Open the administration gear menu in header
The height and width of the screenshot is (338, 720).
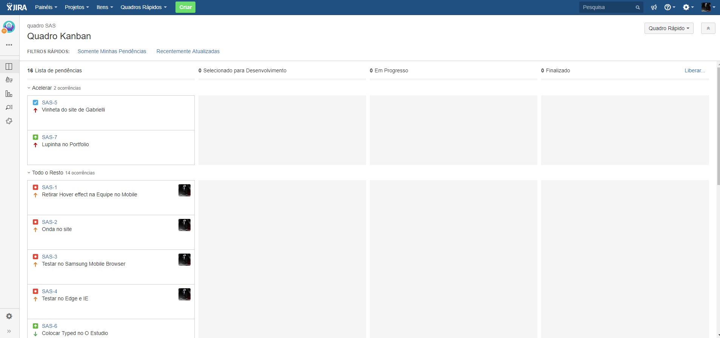688,7
